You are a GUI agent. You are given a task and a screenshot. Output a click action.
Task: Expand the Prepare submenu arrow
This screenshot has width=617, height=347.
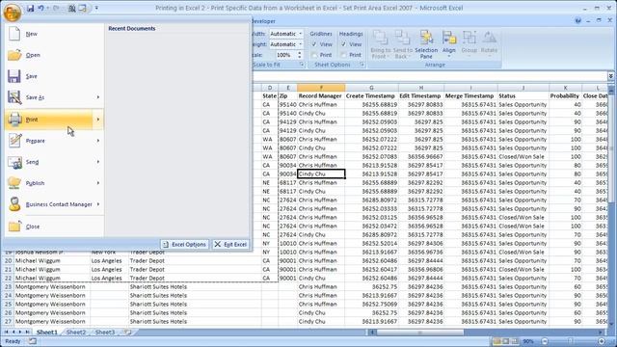pos(98,141)
